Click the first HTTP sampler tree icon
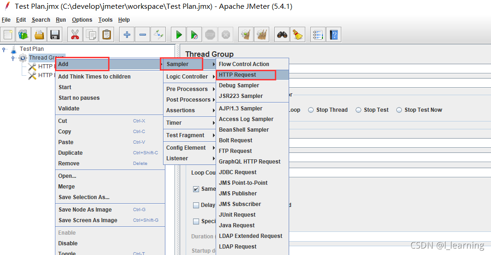Screen dimensions: 491x255 click(32, 67)
